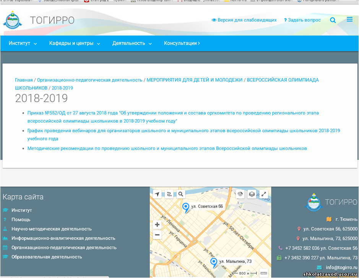This screenshot has width=359, height=278.
Task: Click phone number +7 3452 390 227
Action: point(301,258)
